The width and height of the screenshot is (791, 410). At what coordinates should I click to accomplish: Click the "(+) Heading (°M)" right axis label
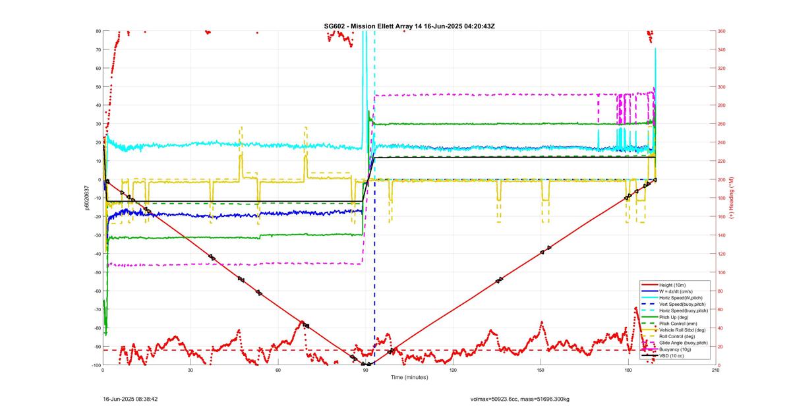click(732, 198)
